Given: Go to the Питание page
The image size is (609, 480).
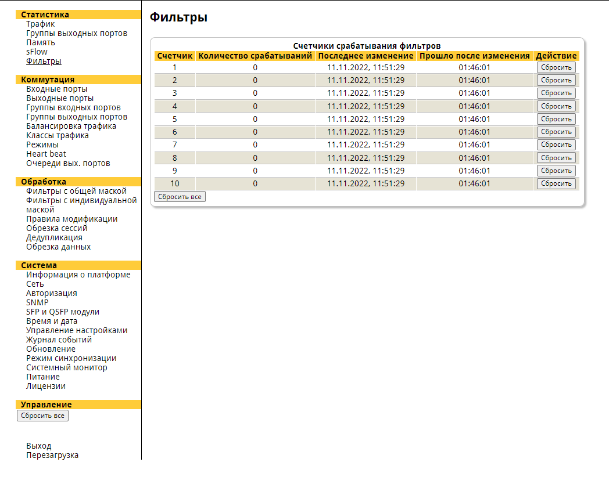Looking at the screenshot, I should click(43, 377).
